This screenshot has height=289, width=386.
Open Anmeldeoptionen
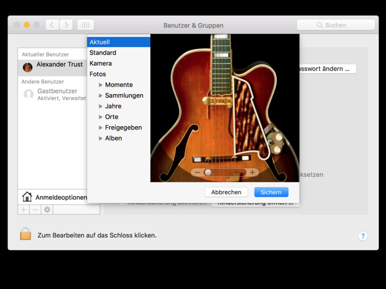click(x=53, y=197)
